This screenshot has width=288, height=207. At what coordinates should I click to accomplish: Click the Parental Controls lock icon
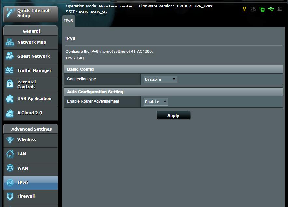tap(10, 84)
